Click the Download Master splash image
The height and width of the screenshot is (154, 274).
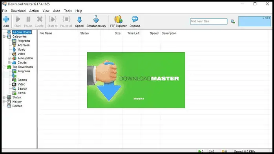pos(136,80)
